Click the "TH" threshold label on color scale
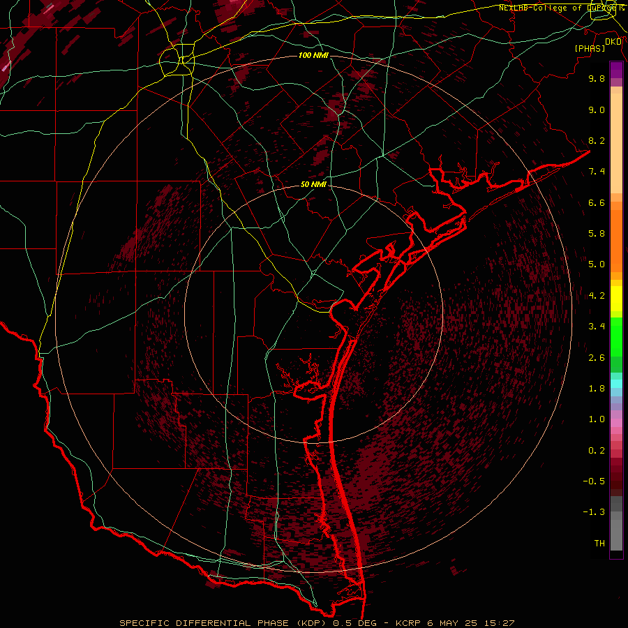Image resolution: width=628 pixels, height=628 pixels. click(599, 544)
